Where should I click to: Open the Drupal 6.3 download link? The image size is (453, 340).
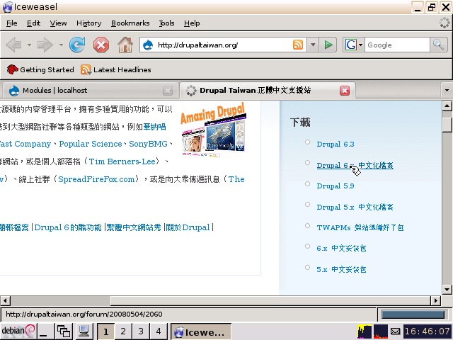336,144
